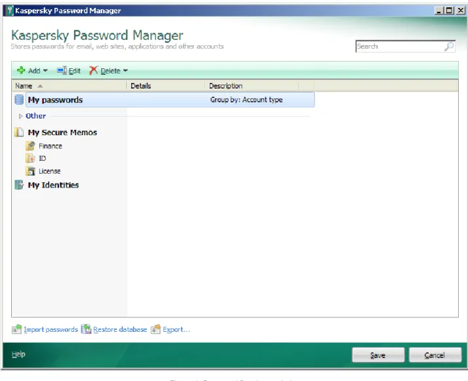Select the ID memo item
Viewport: 468px width, 381px height.
coord(43,158)
